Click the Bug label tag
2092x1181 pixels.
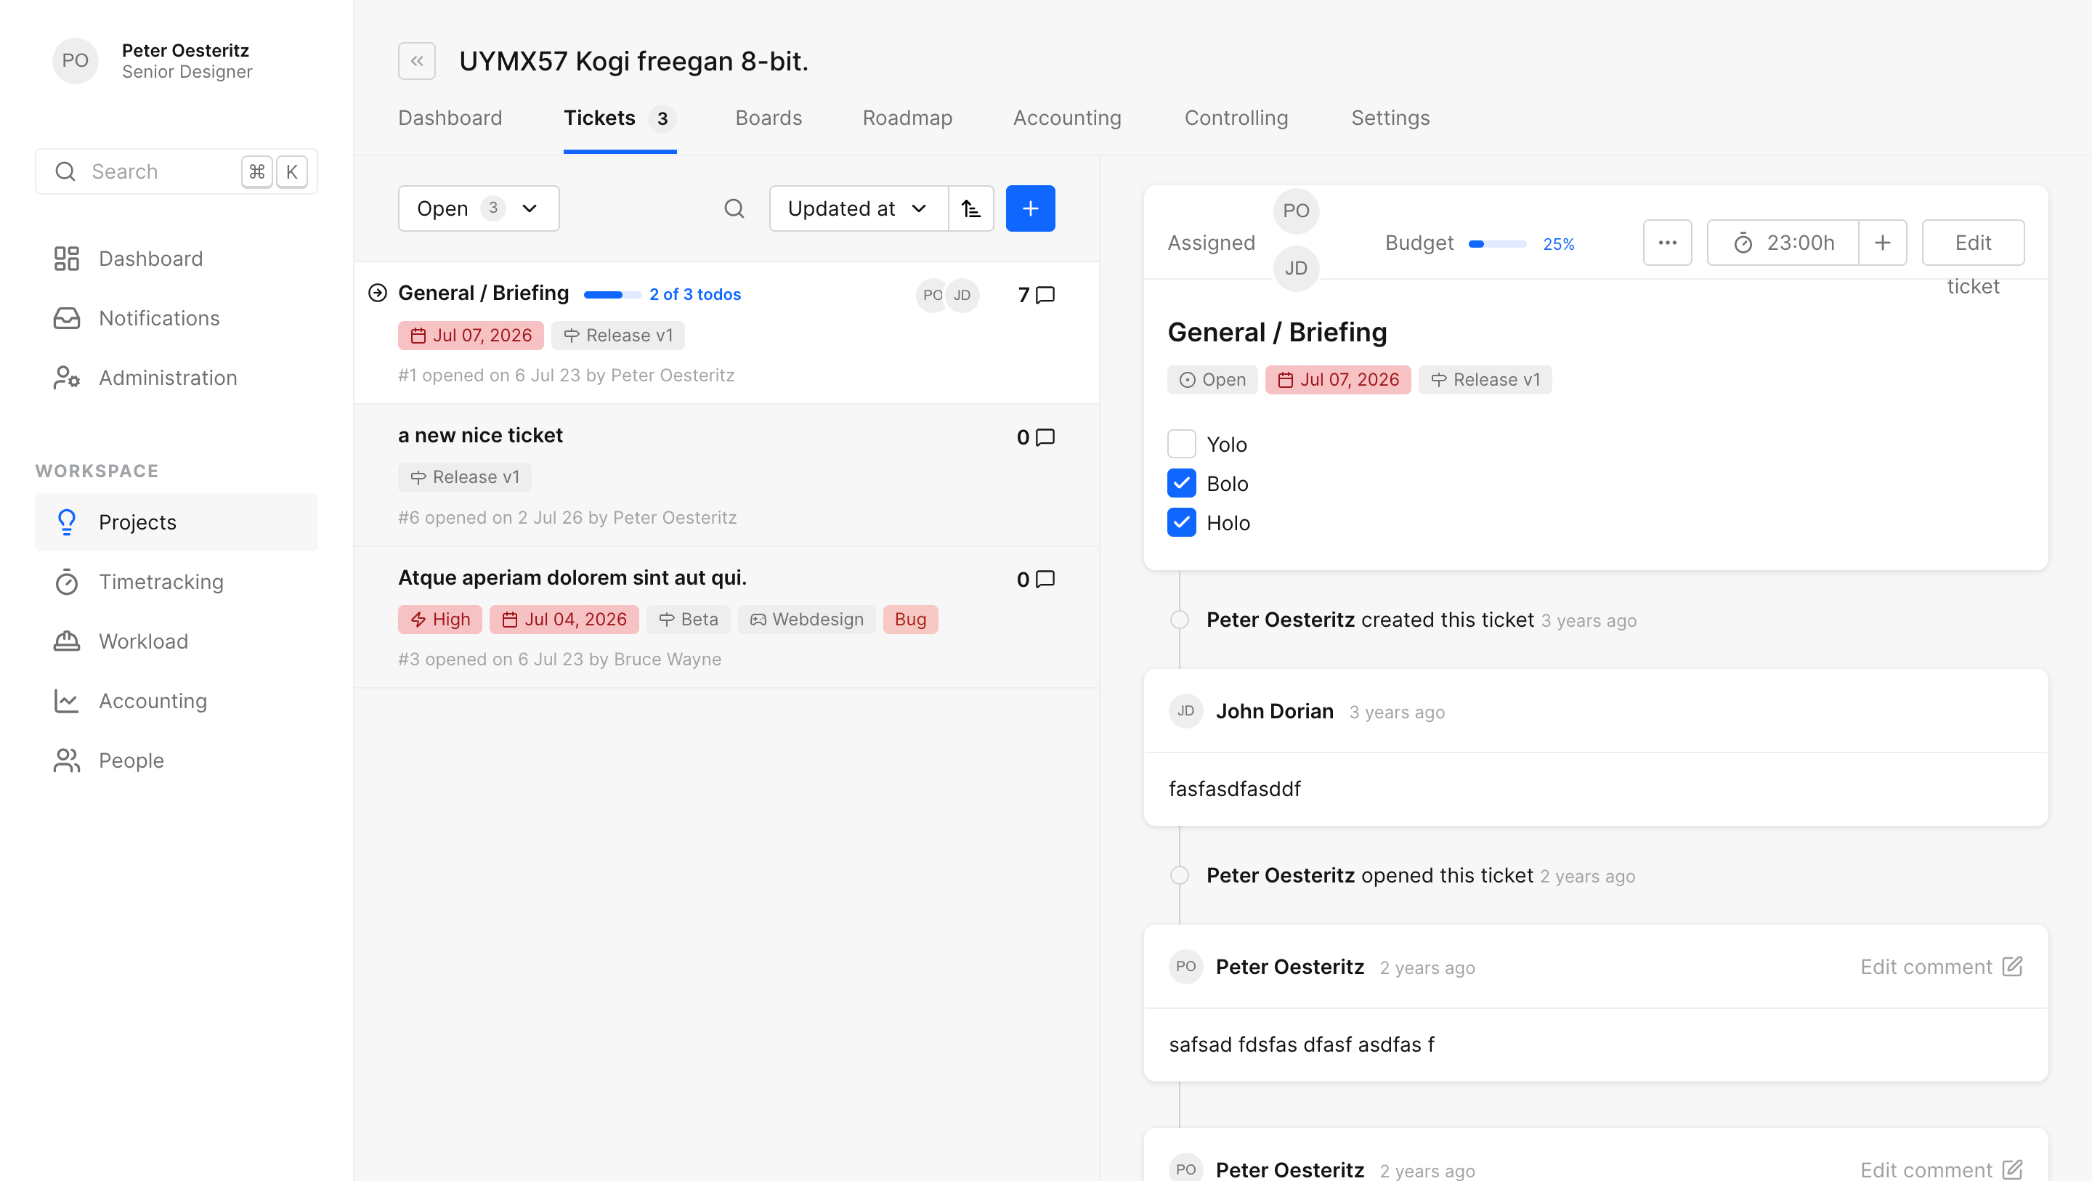click(x=910, y=620)
